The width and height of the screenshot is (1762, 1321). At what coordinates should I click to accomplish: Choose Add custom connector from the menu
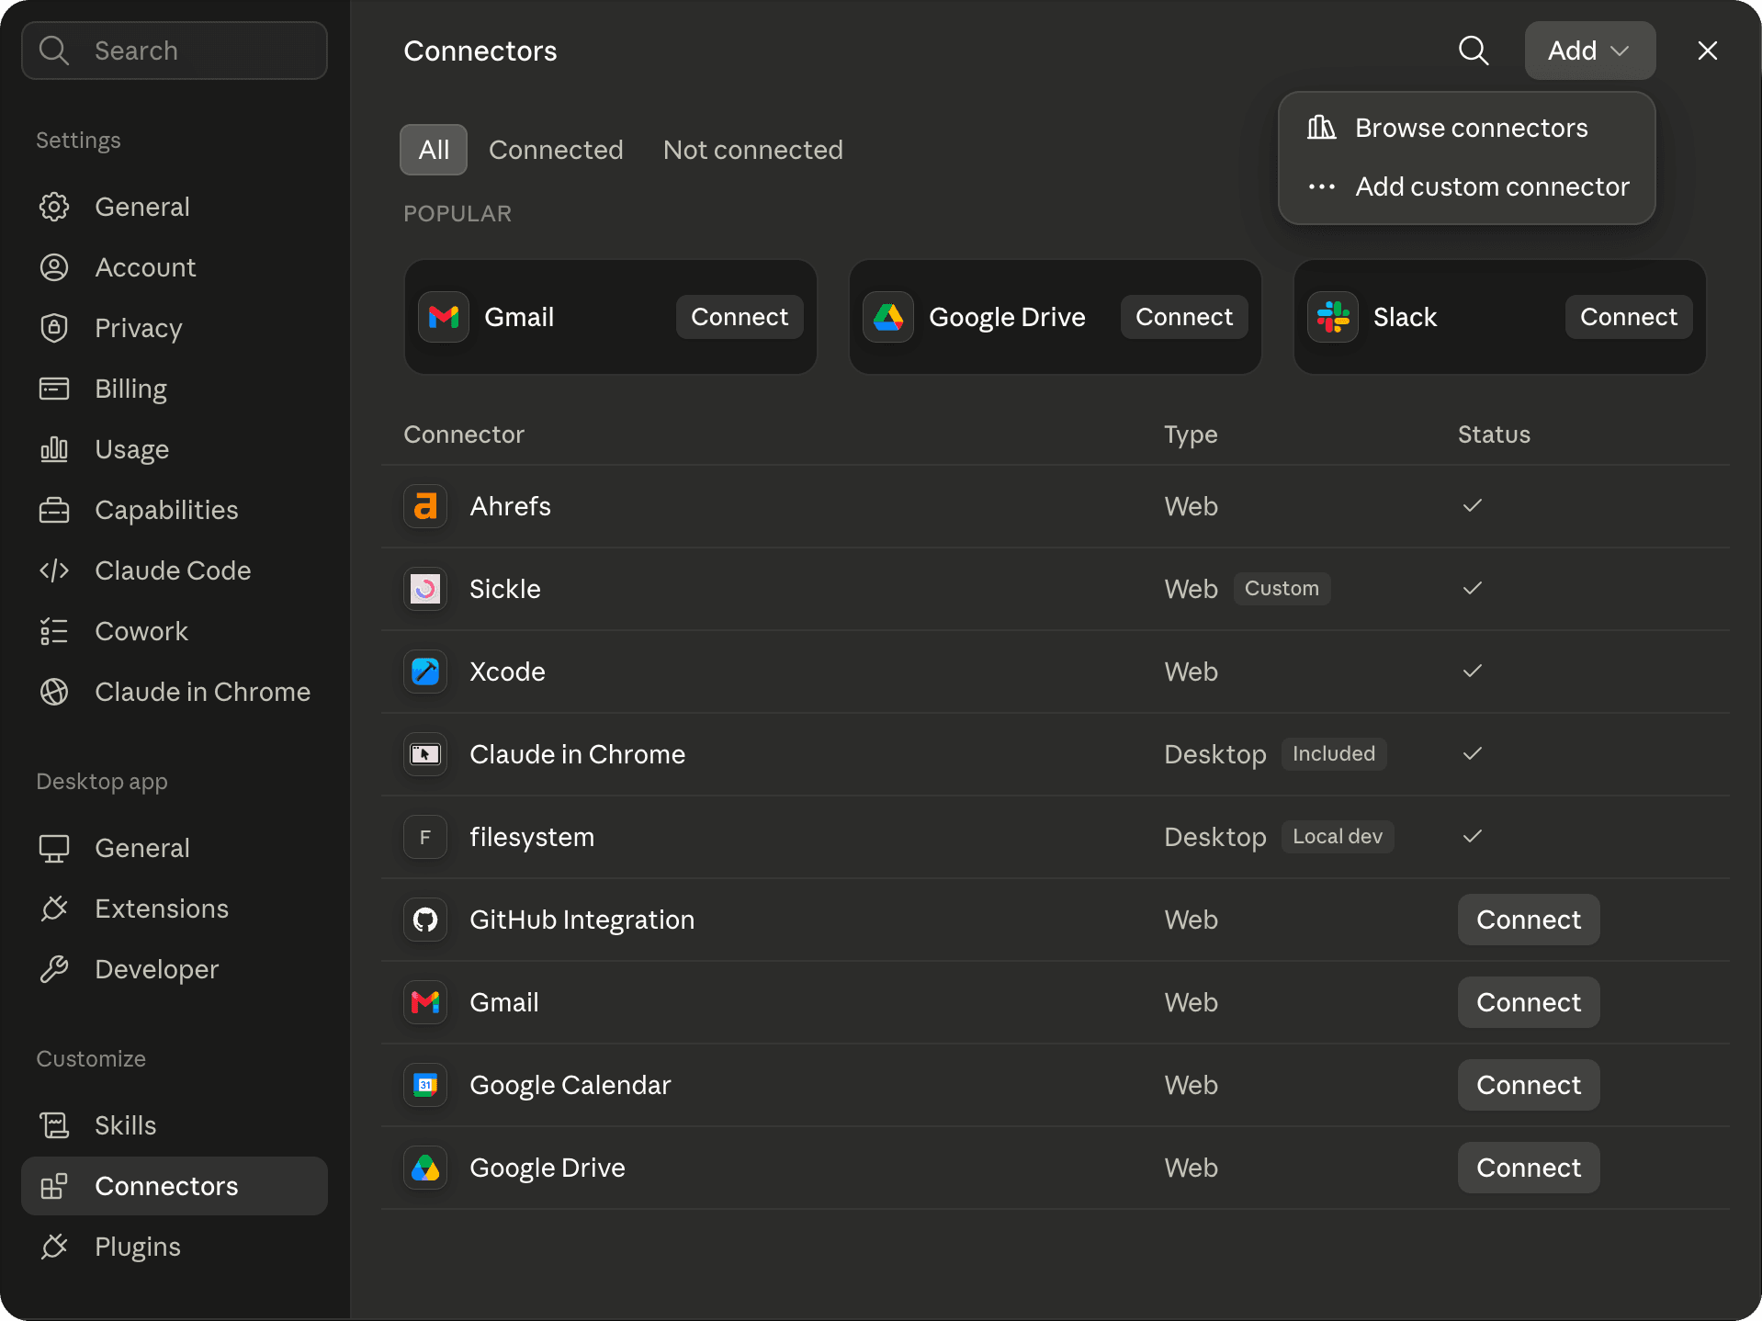tap(1467, 186)
